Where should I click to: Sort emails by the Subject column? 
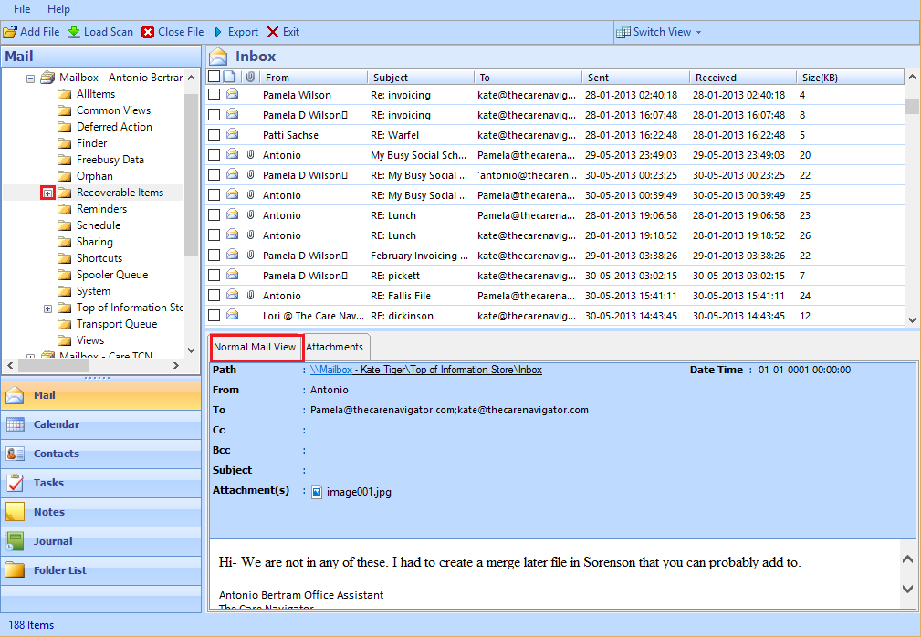pos(421,77)
